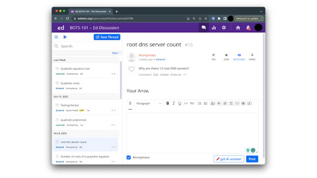The width and height of the screenshot is (317, 178).
Task: Open the Filter dropdown in thread list
Action: [116, 53]
